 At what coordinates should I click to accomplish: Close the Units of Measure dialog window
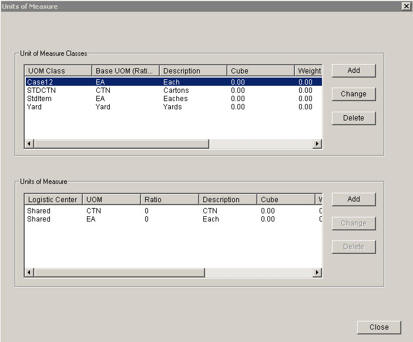[x=407, y=6]
